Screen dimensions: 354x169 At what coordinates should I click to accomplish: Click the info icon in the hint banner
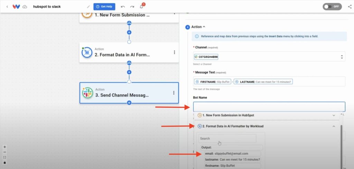(197, 36)
